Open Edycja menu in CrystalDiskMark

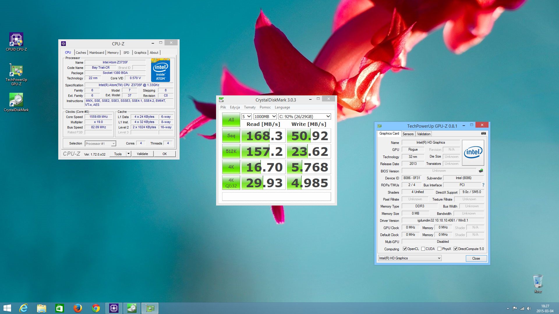(235, 107)
